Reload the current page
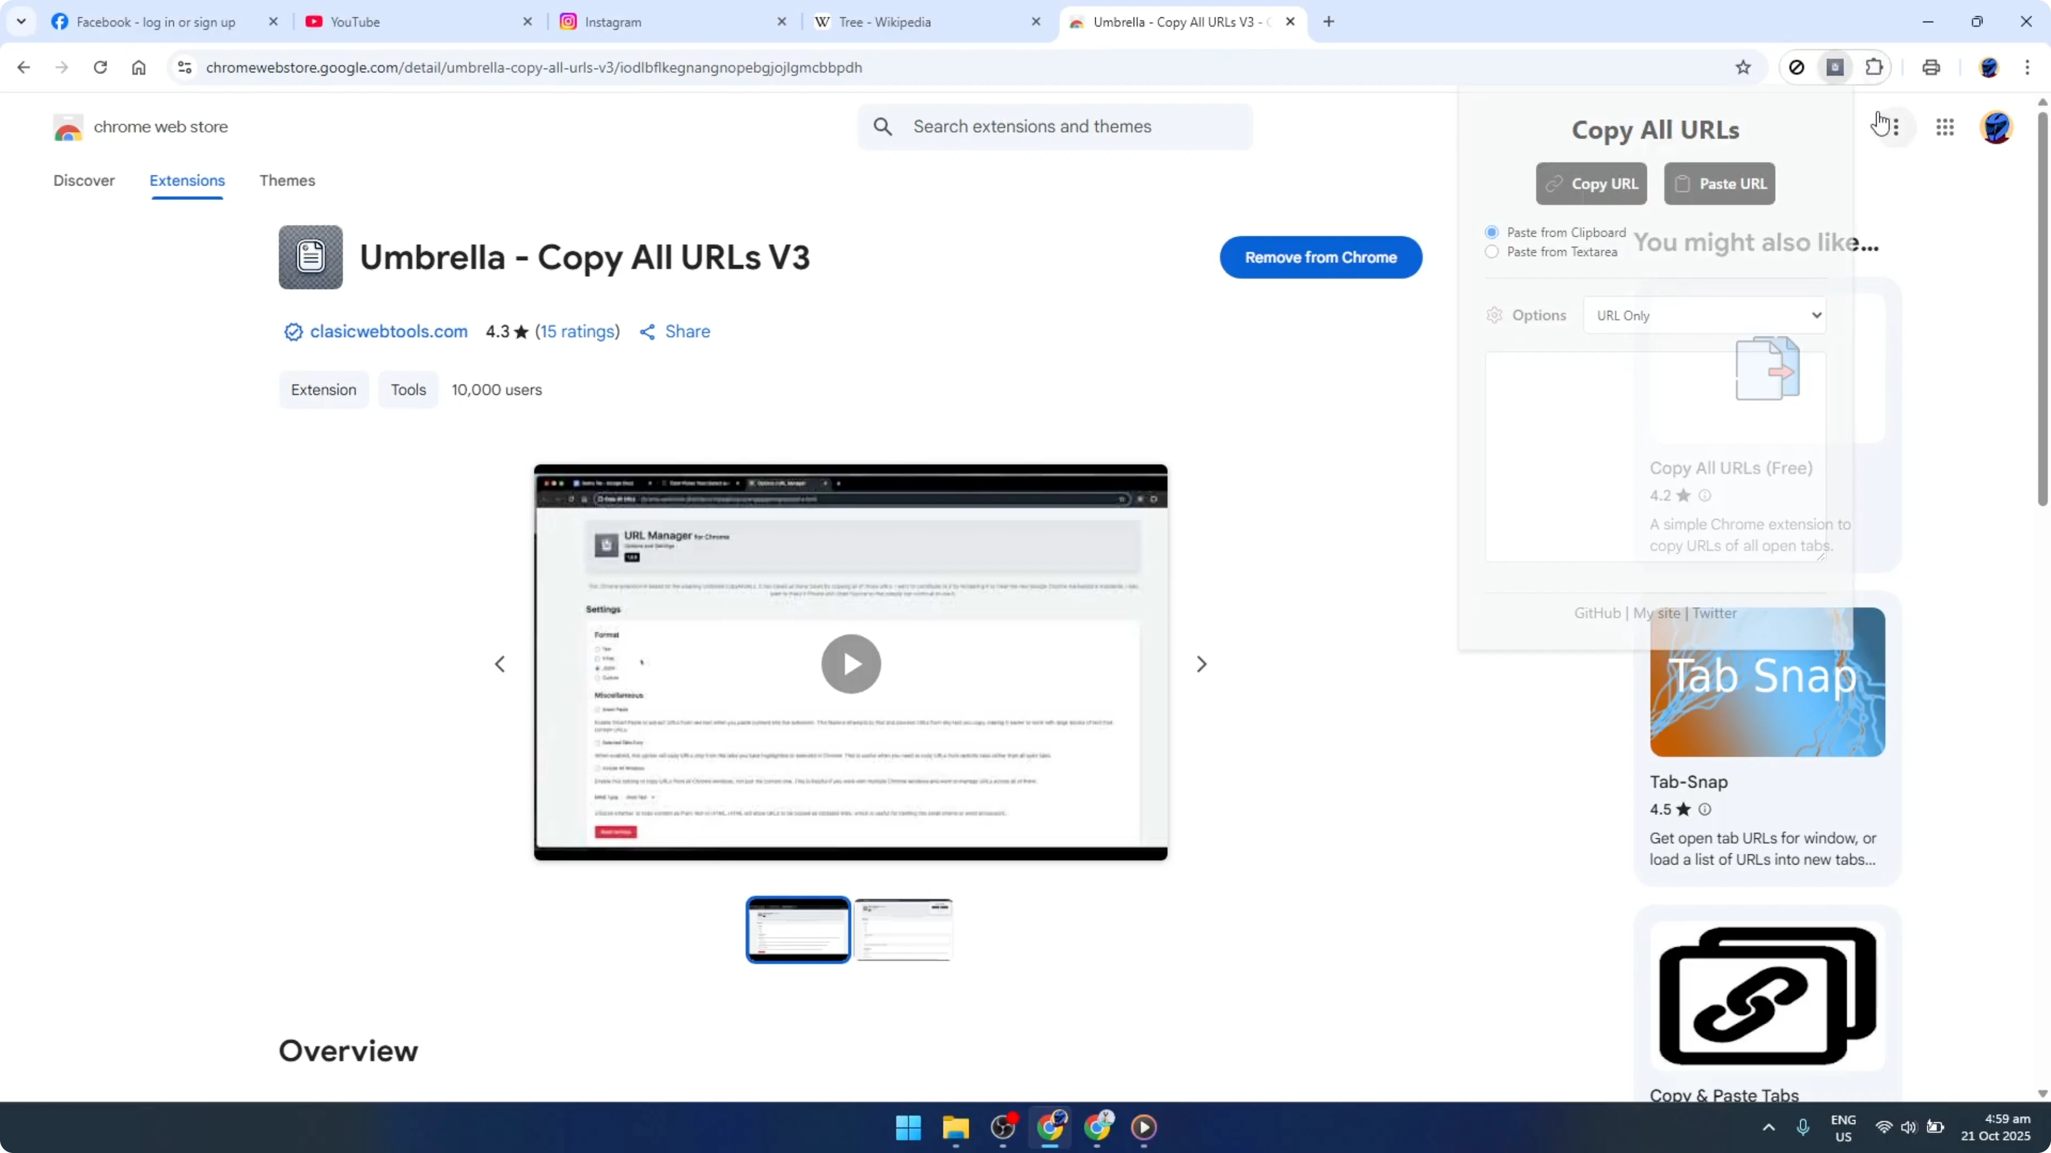The height and width of the screenshot is (1153, 2051). pyautogui.click(x=100, y=67)
